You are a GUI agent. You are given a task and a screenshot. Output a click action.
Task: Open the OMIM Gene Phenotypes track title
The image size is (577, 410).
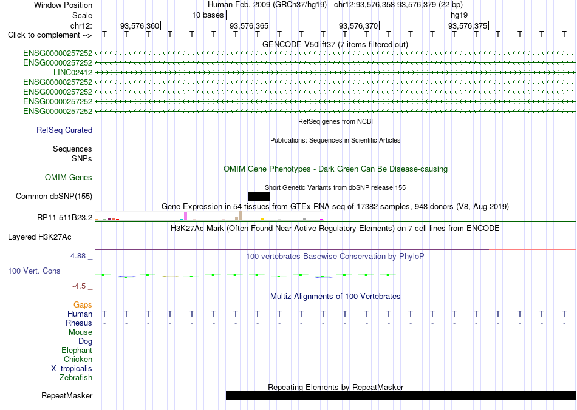tap(336, 169)
